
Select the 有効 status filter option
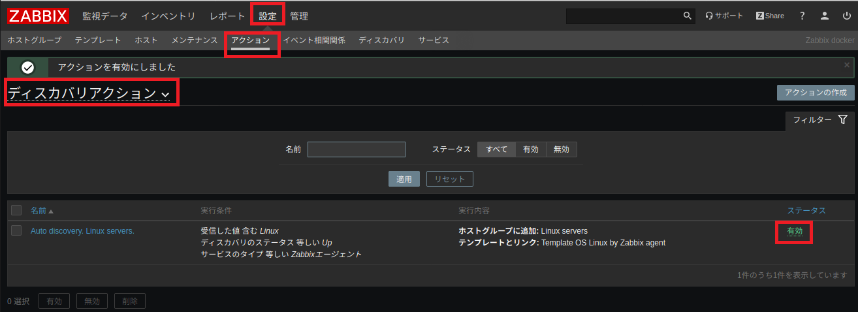coord(531,149)
